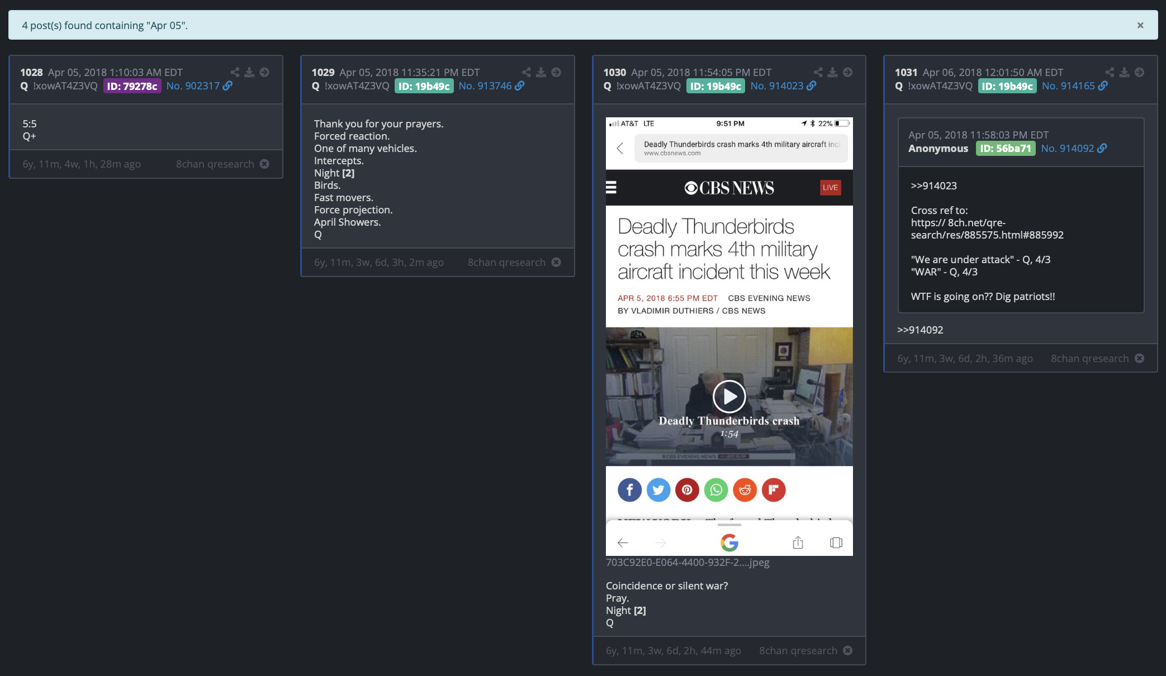Click purple ID: 79278c badge
Screen dimensions: 1166x676
coord(132,86)
